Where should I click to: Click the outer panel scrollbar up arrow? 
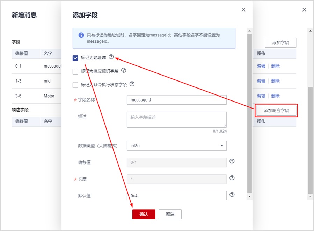coord(311,31)
